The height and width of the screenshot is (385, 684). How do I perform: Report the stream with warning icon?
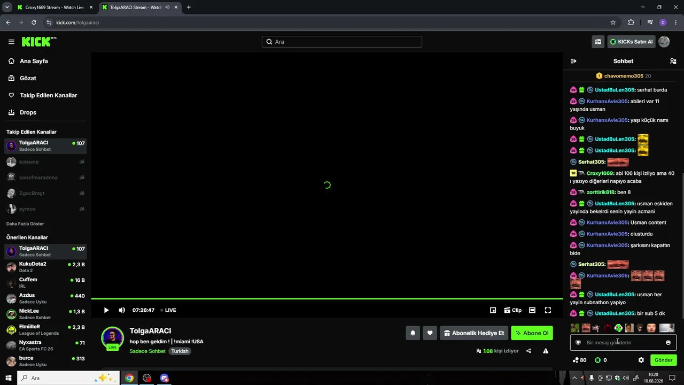pos(546,351)
